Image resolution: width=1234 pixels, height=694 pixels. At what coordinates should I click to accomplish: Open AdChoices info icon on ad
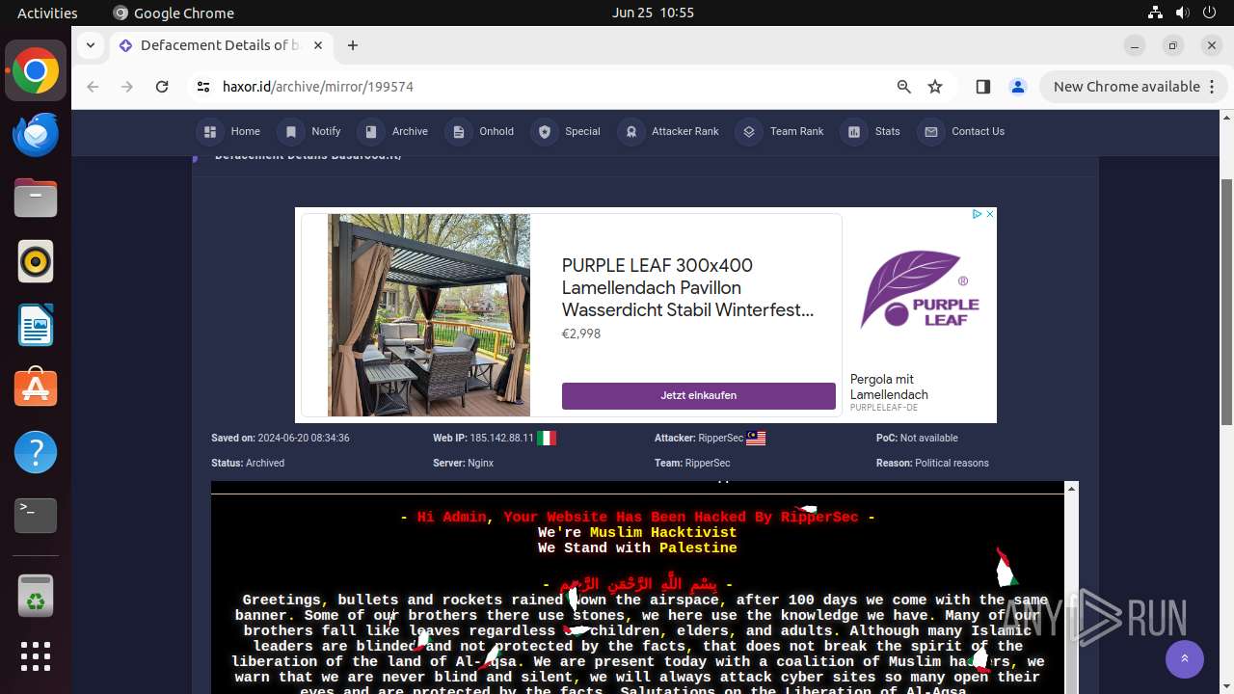[x=977, y=214]
